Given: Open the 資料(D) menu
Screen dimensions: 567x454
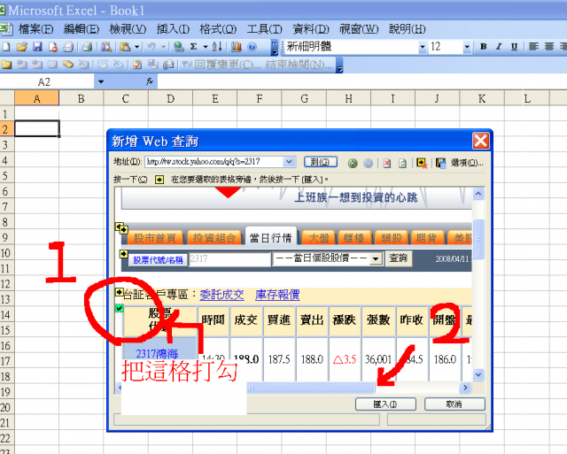Looking at the screenshot, I should [x=311, y=29].
